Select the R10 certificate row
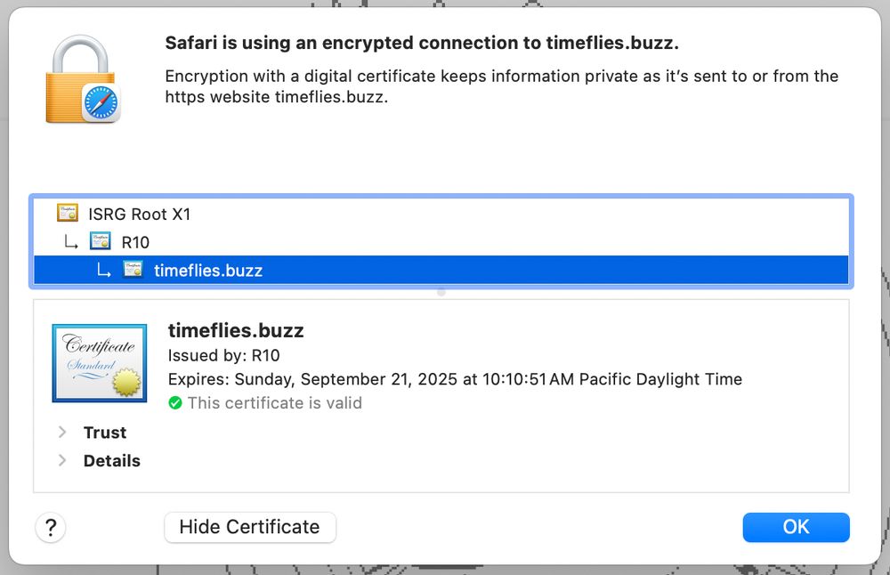The width and height of the screenshot is (890, 575). point(441,242)
